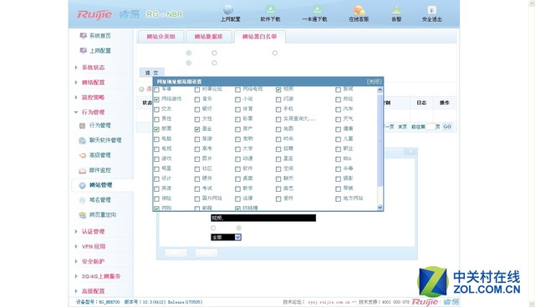Click 日志 column header
The image size is (535, 307).
(x=421, y=103)
